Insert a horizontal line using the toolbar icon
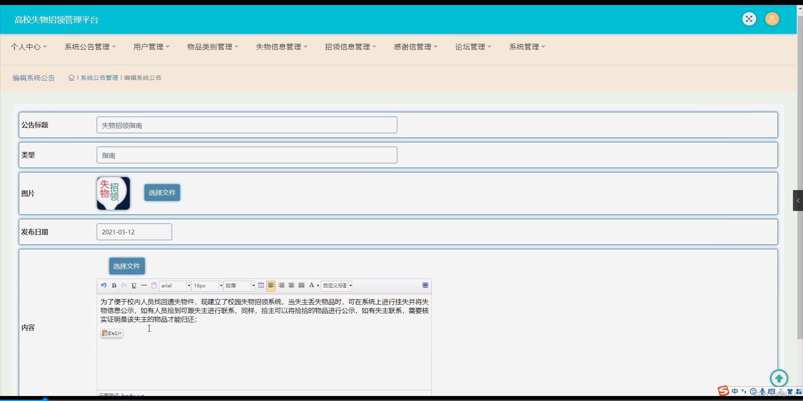803x401 pixels. [143, 286]
